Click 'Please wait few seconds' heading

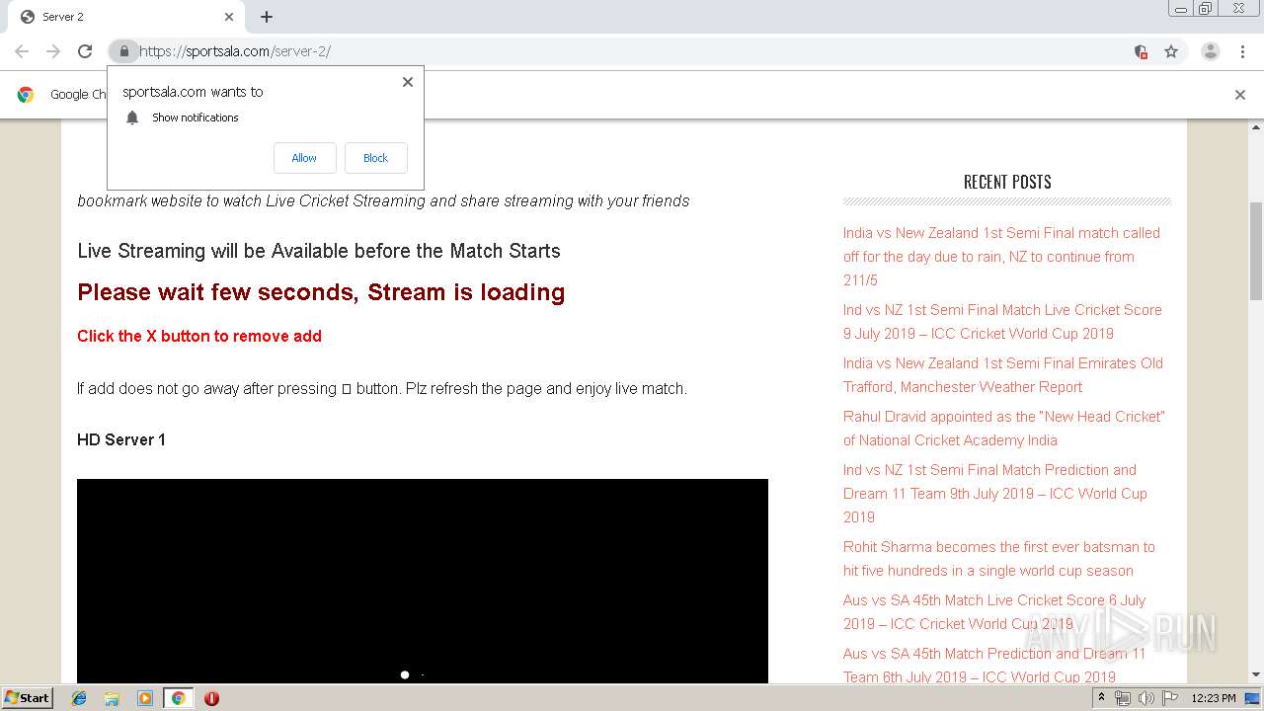pyautogui.click(x=321, y=292)
